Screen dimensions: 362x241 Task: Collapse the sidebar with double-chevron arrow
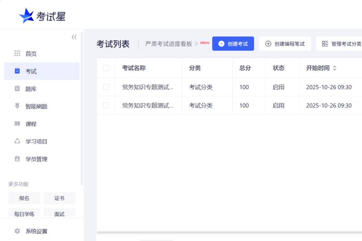click(74, 37)
